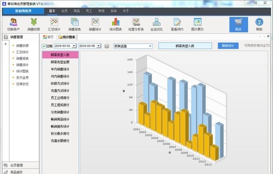
Task: Open 帮助 question mark icon
Action: tap(259, 25)
